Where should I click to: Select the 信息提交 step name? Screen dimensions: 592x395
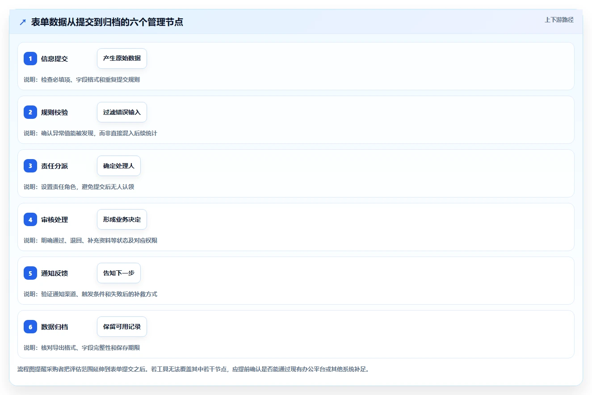55,59
